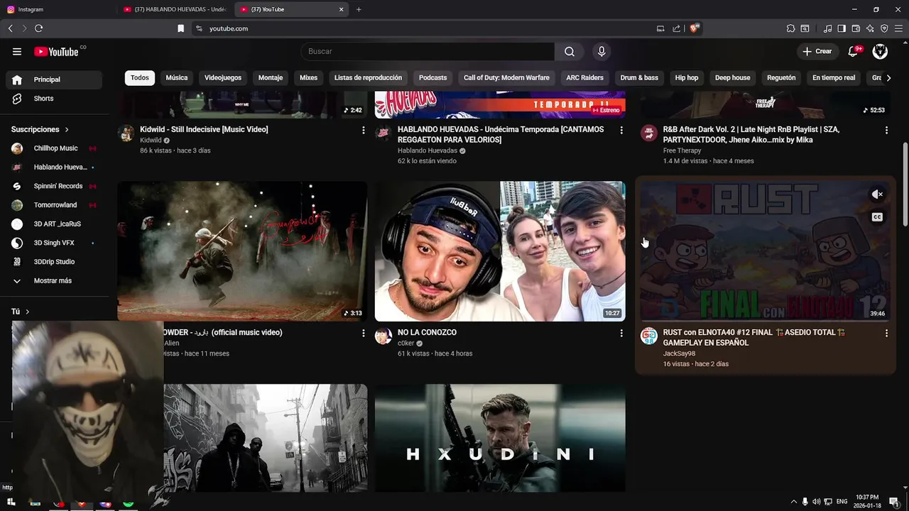Toggle the Brave sidebar panel
The height and width of the screenshot is (511, 909).
[842, 28]
